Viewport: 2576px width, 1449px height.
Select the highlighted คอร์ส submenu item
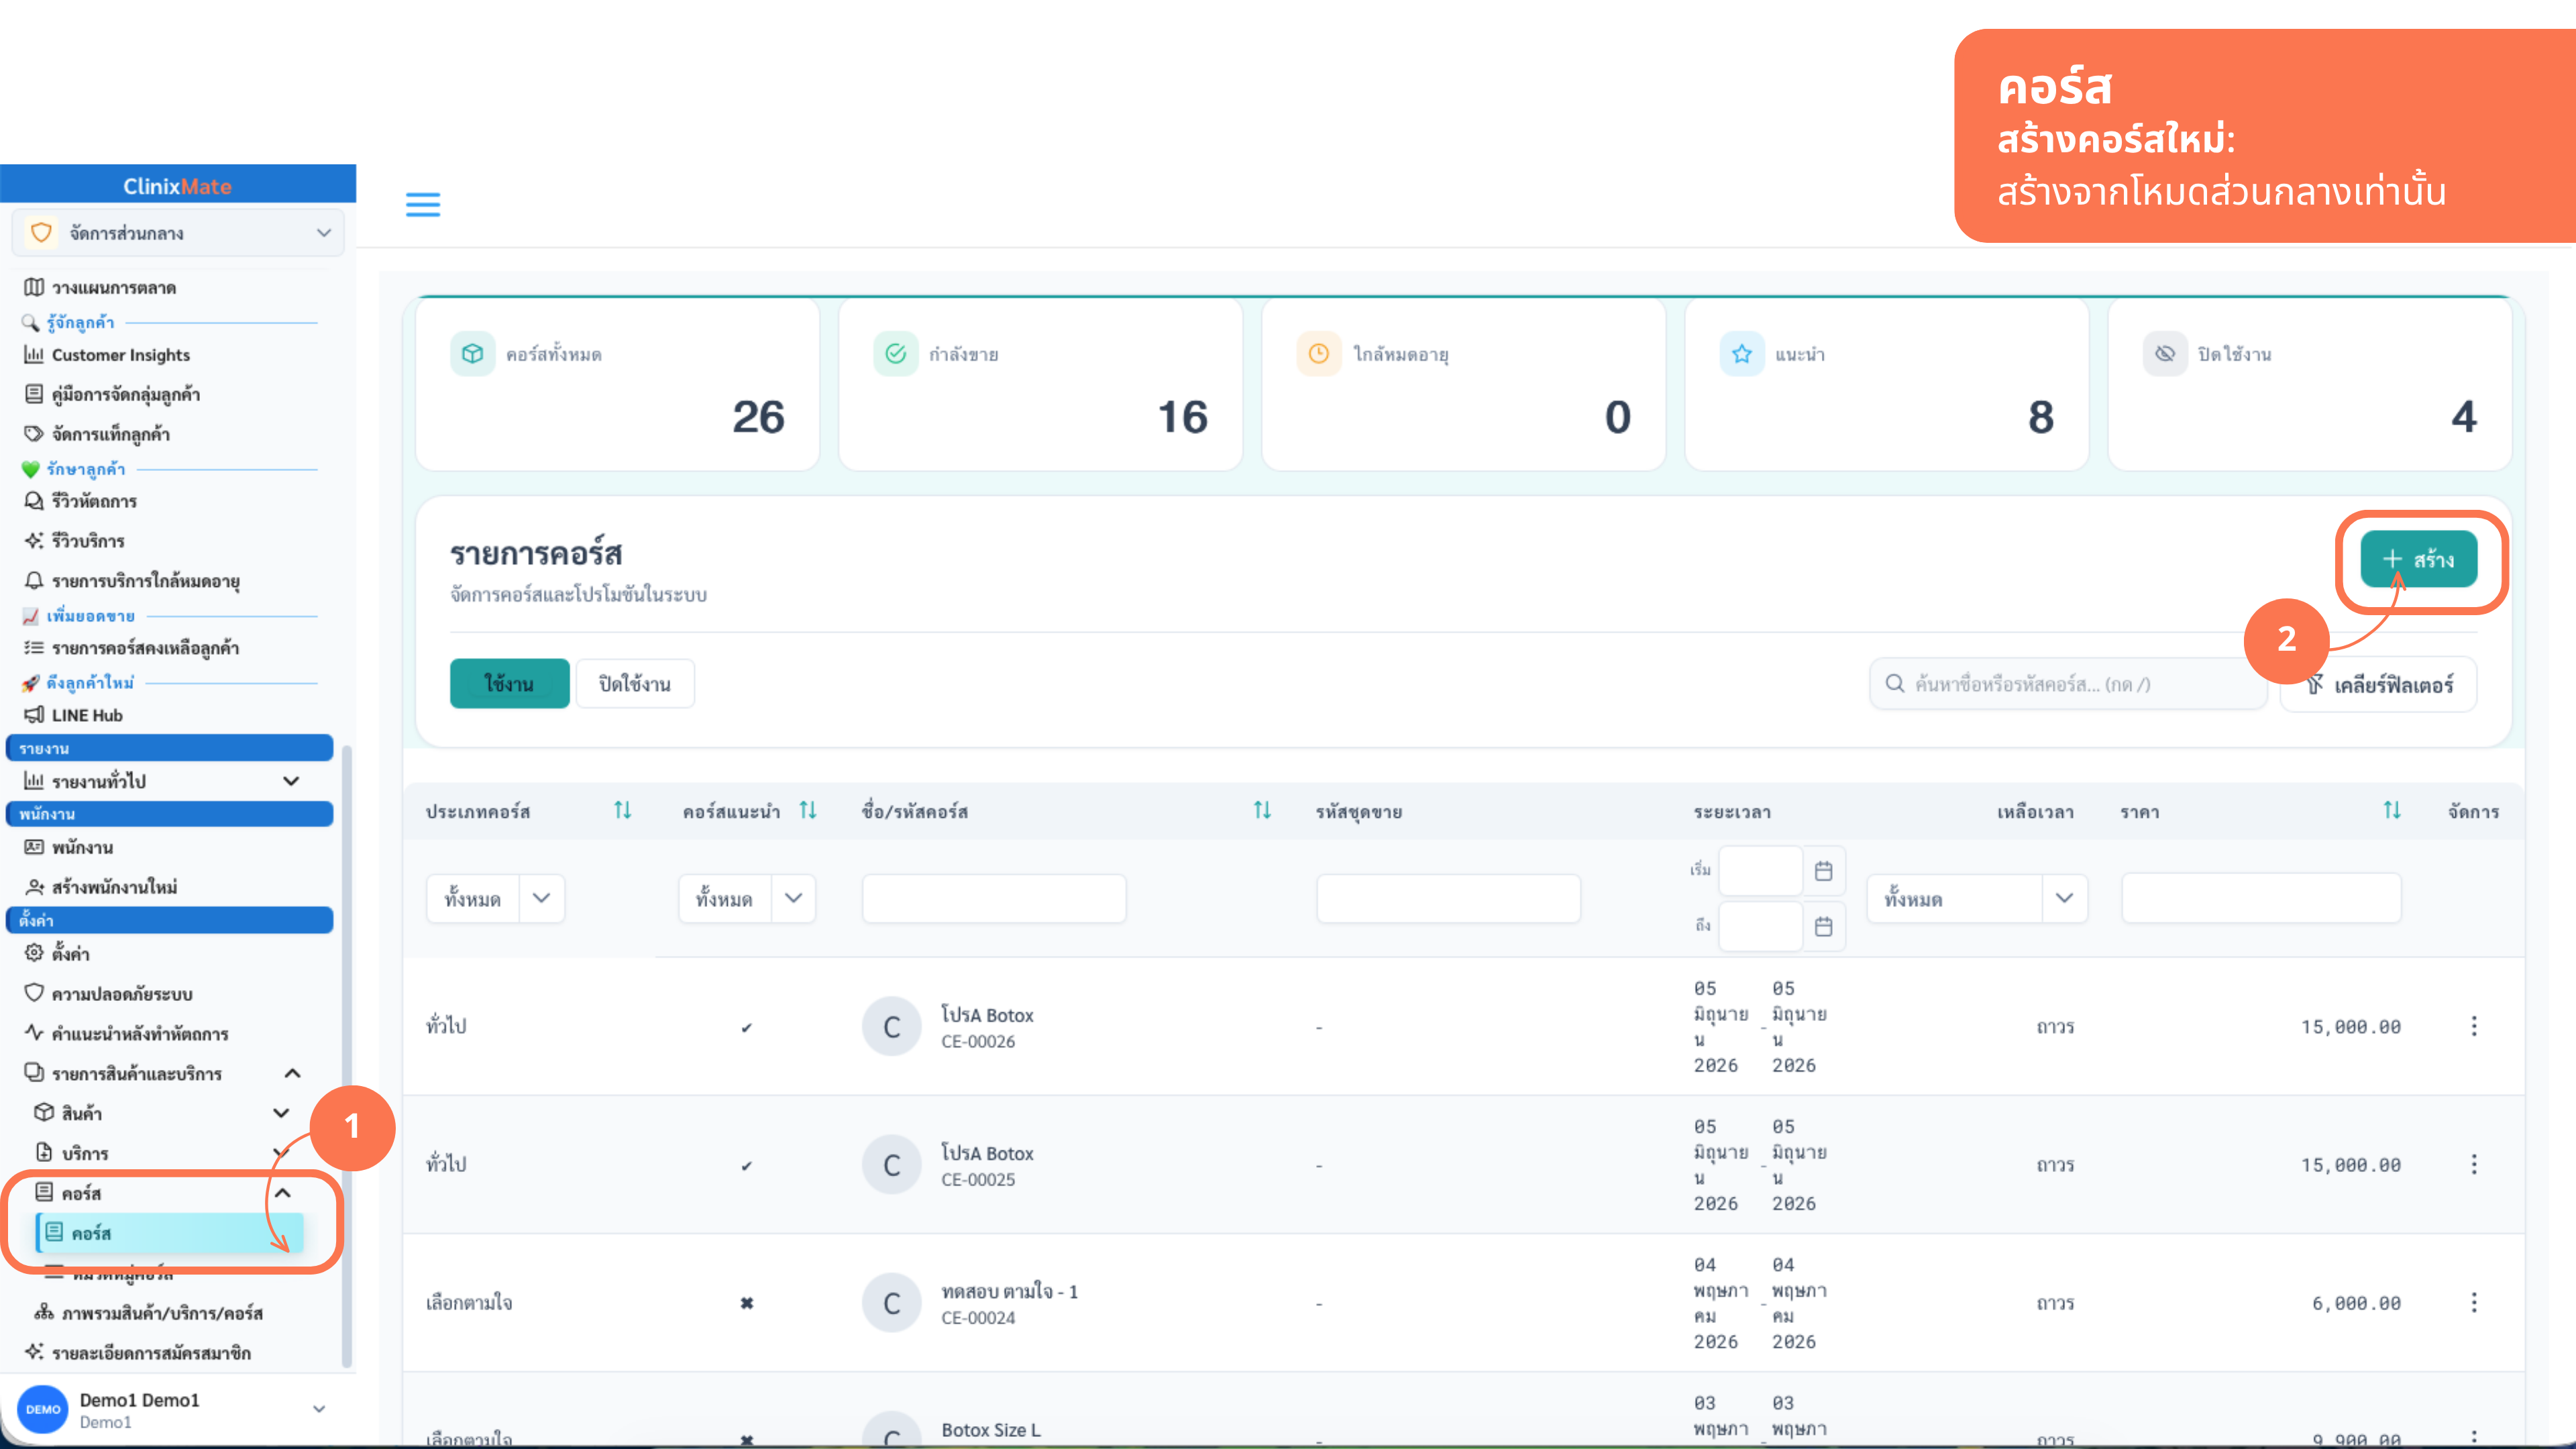(169, 1233)
